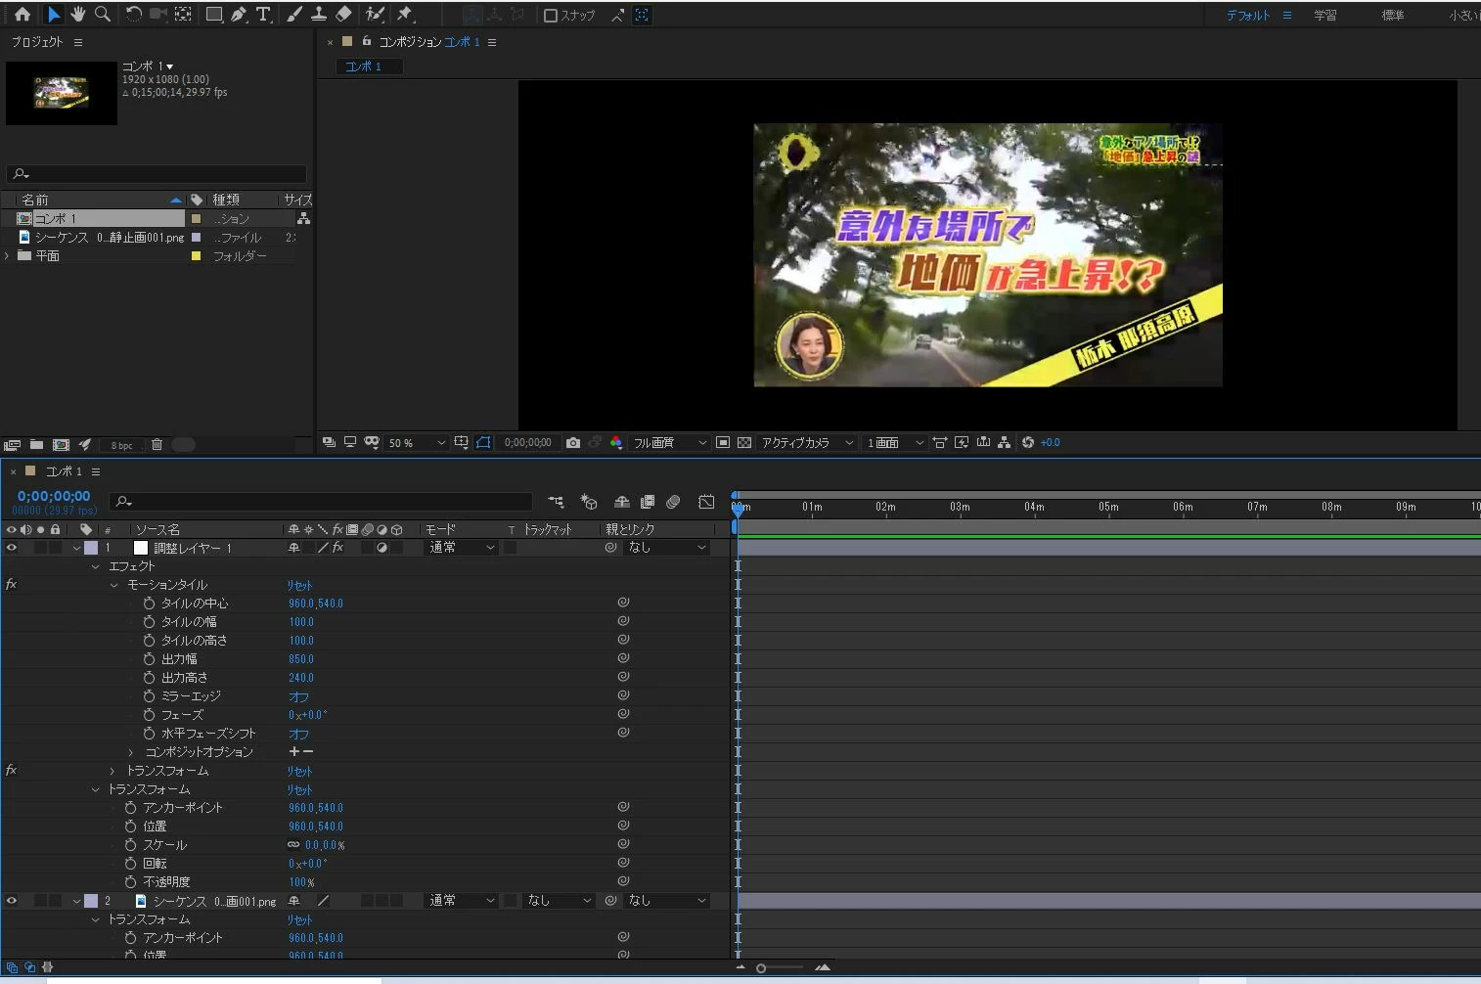Toggle the スナップ checkbox
Screen dimensions: 1481x984
[x=550, y=16]
